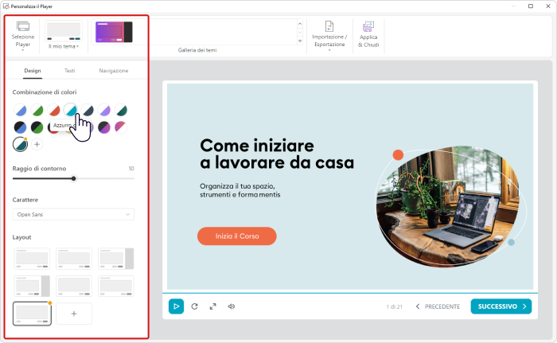Click the subtitle Organizza il tuo spazio
Viewport: 557px width, 343px height.
pos(240,190)
